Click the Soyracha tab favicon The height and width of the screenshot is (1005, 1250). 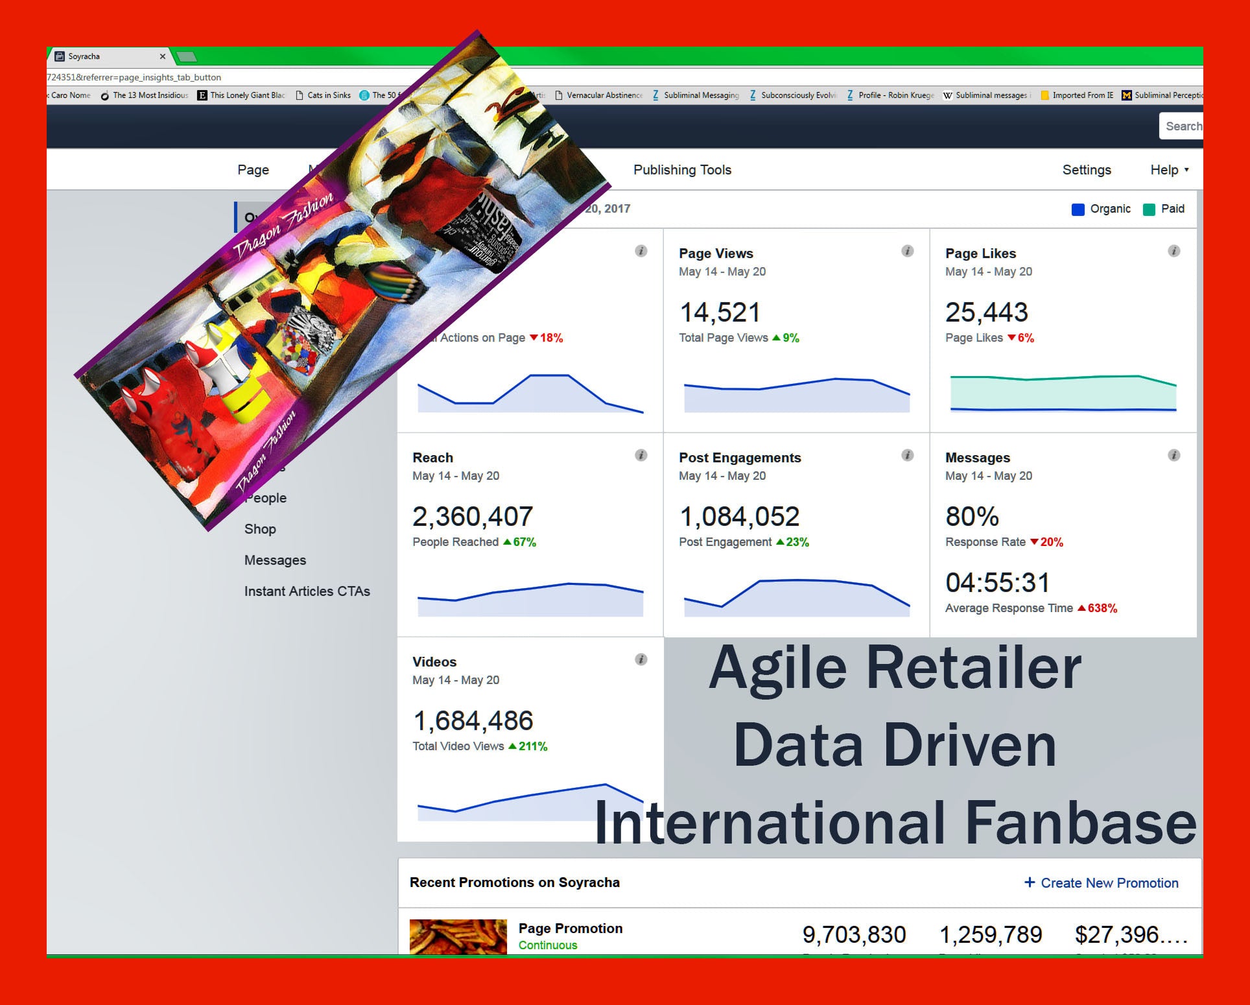[x=59, y=56]
